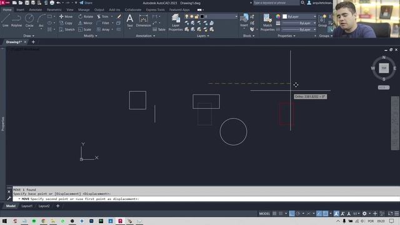Select the Polyline tool

(x=16, y=21)
